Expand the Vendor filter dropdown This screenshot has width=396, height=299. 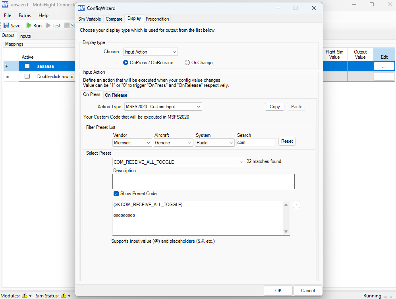click(x=132, y=142)
